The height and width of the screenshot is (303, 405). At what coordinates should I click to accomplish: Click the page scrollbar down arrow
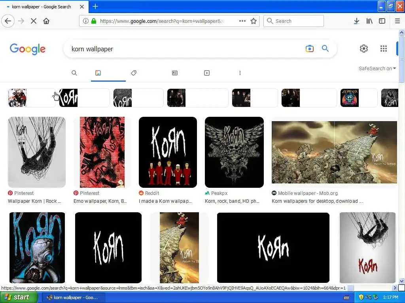(401, 281)
